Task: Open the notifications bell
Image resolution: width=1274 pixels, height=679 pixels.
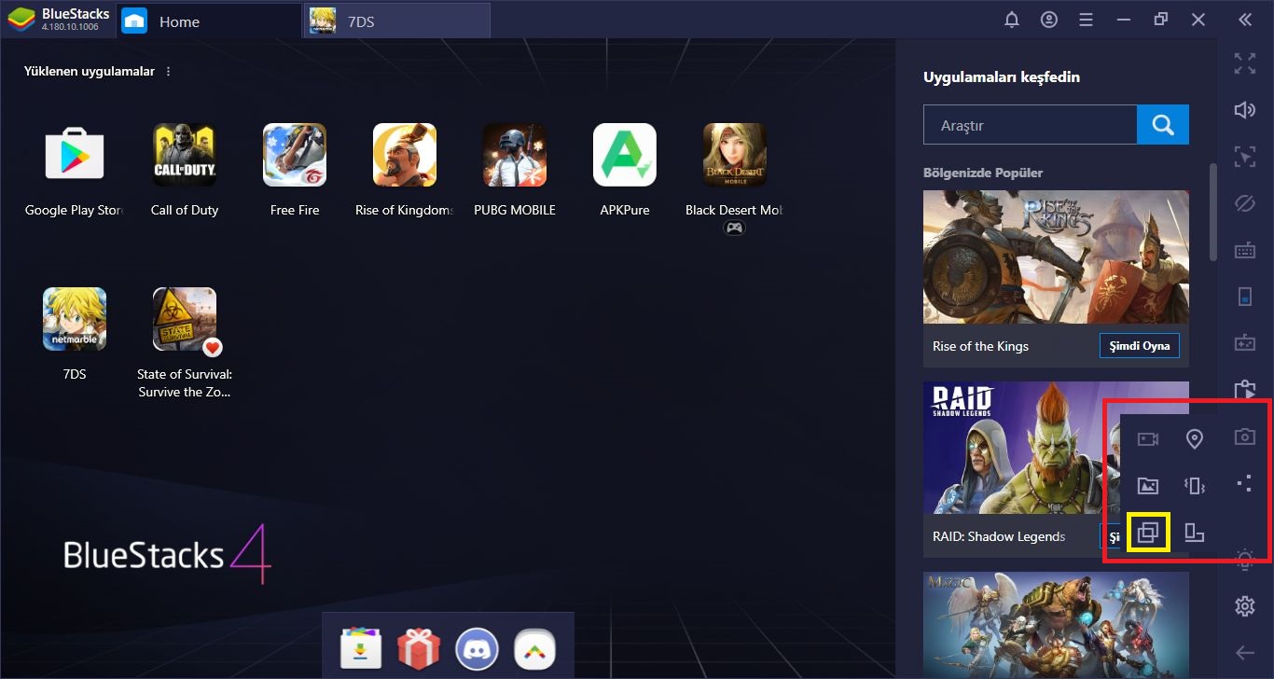Action: tap(1012, 20)
